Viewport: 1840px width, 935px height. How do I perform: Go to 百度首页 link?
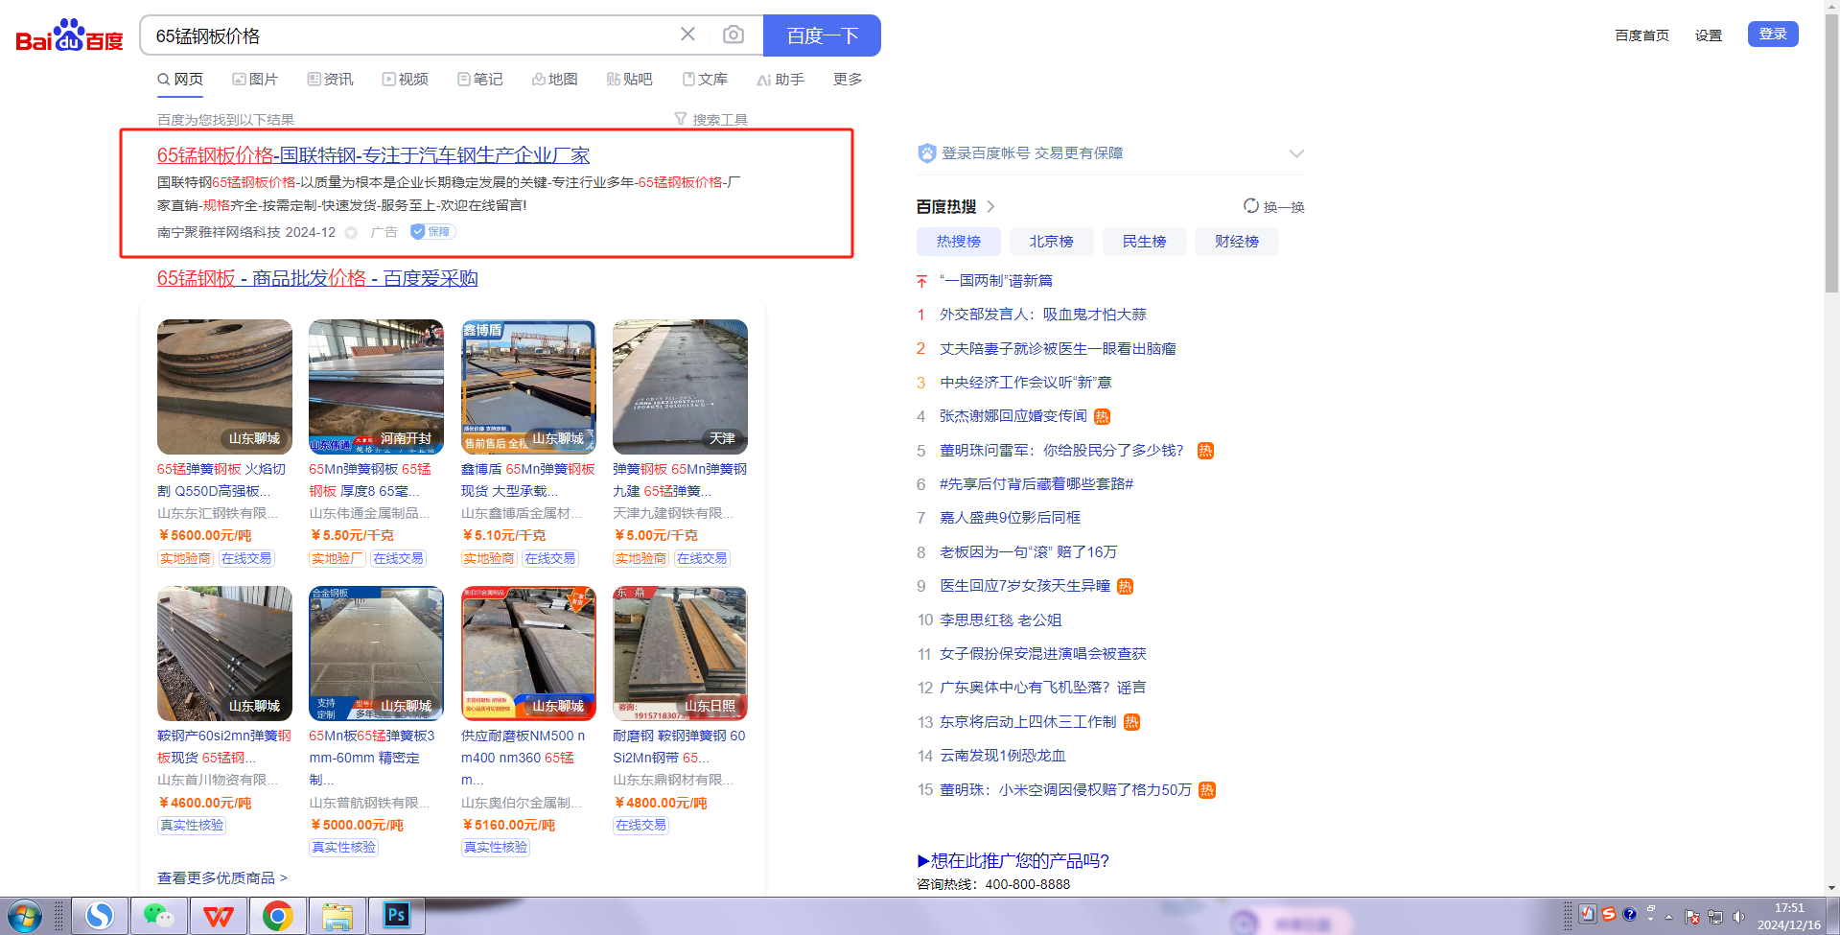pos(1642,35)
